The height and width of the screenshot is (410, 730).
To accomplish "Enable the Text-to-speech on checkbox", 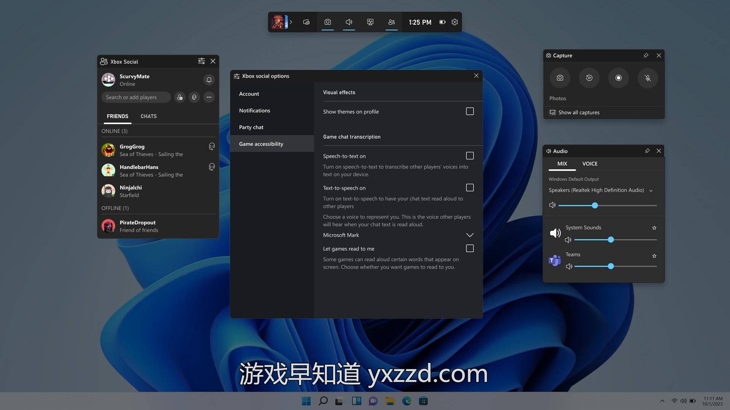I will pyautogui.click(x=470, y=188).
